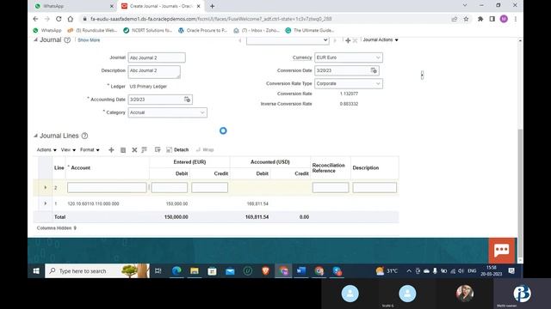Open Brave browser from the taskbar
The height and width of the screenshot is (309, 551).
pos(265,271)
